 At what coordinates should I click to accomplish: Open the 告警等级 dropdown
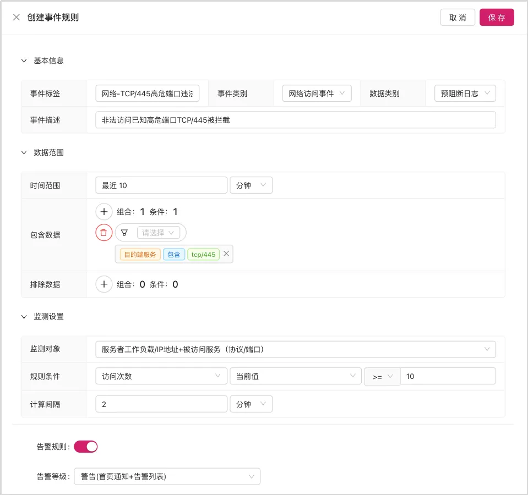pos(167,476)
